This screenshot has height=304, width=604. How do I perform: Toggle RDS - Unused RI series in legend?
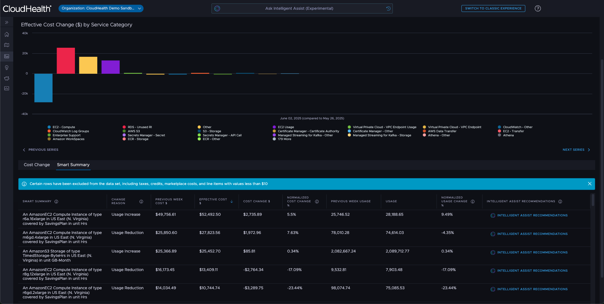(137, 127)
